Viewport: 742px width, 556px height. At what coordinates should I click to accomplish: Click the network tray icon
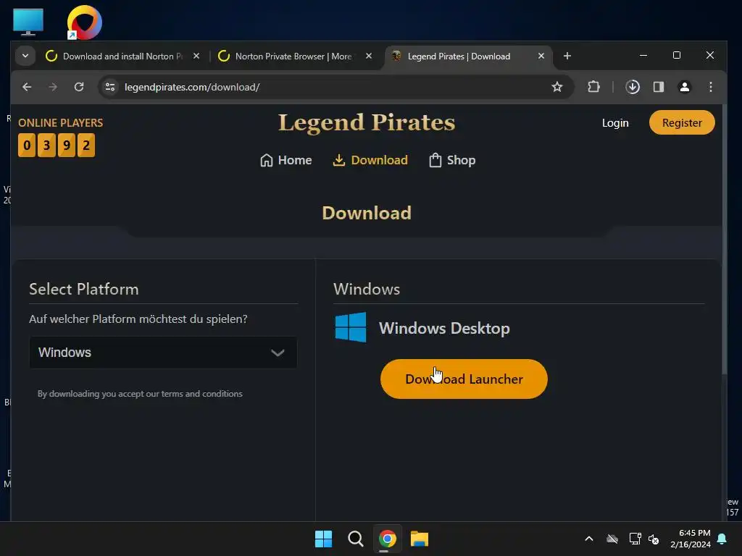635,539
